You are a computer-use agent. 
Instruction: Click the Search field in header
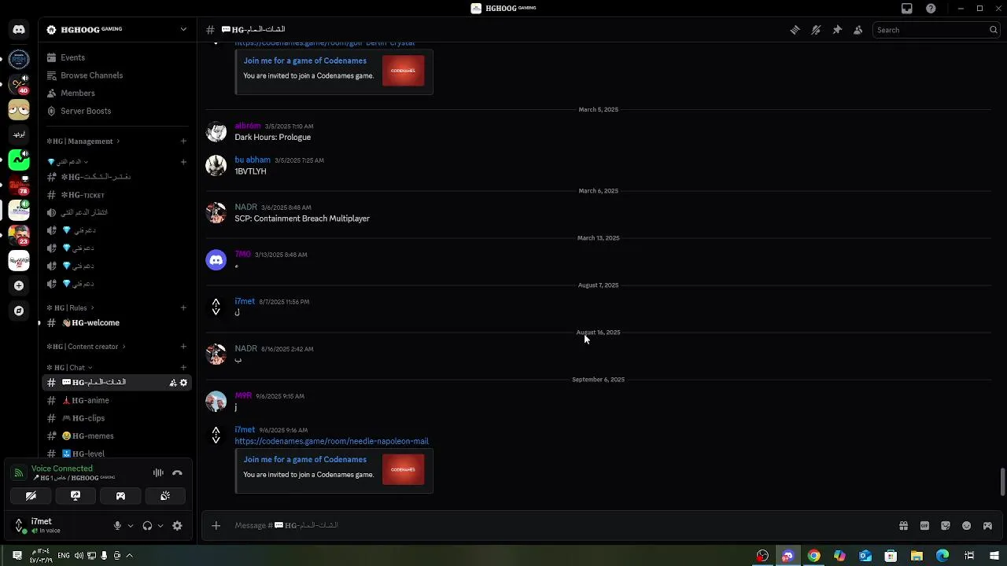point(936,30)
